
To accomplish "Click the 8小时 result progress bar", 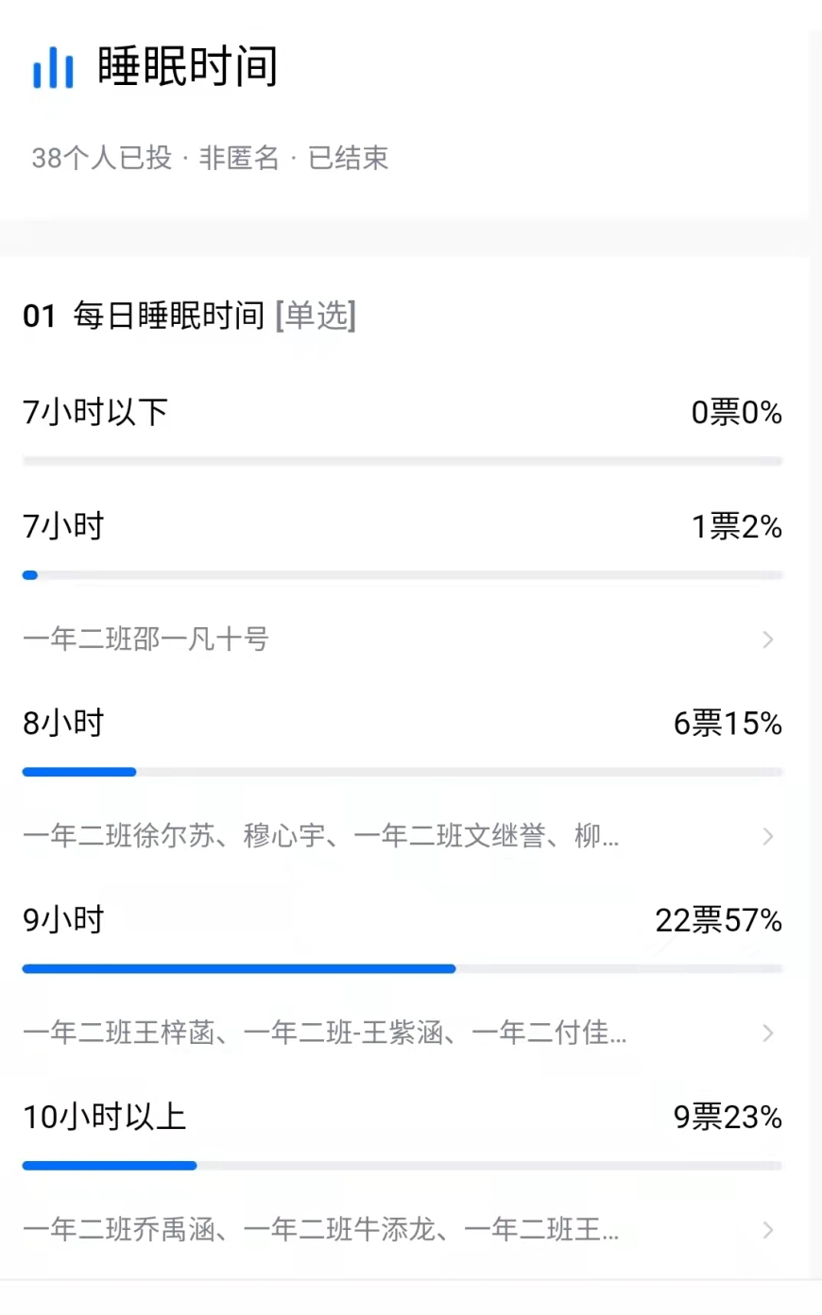I will tap(402, 772).
